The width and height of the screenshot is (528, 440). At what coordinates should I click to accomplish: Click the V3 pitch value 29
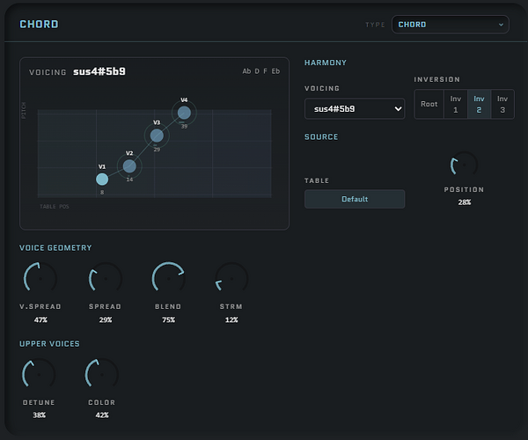(157, 149)
